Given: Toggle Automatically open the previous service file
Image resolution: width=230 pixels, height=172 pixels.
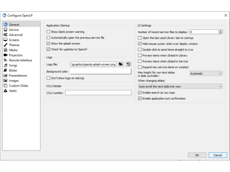Looking at the screenshot, I should (48, 38).
